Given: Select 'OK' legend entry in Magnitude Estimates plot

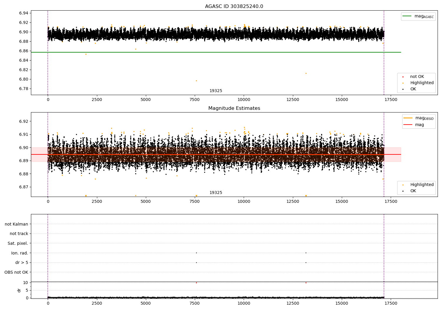Looking at the screenshot, I should (413, 191).
